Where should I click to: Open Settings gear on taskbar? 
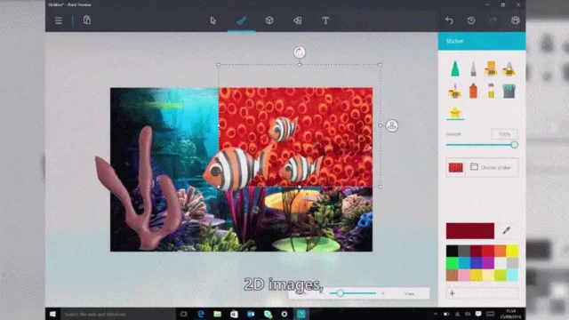[x=284, y=314]
